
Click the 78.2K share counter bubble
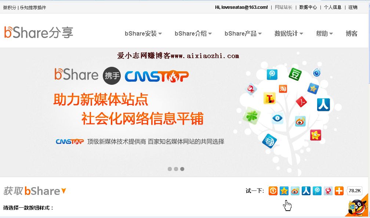(355, 190)
